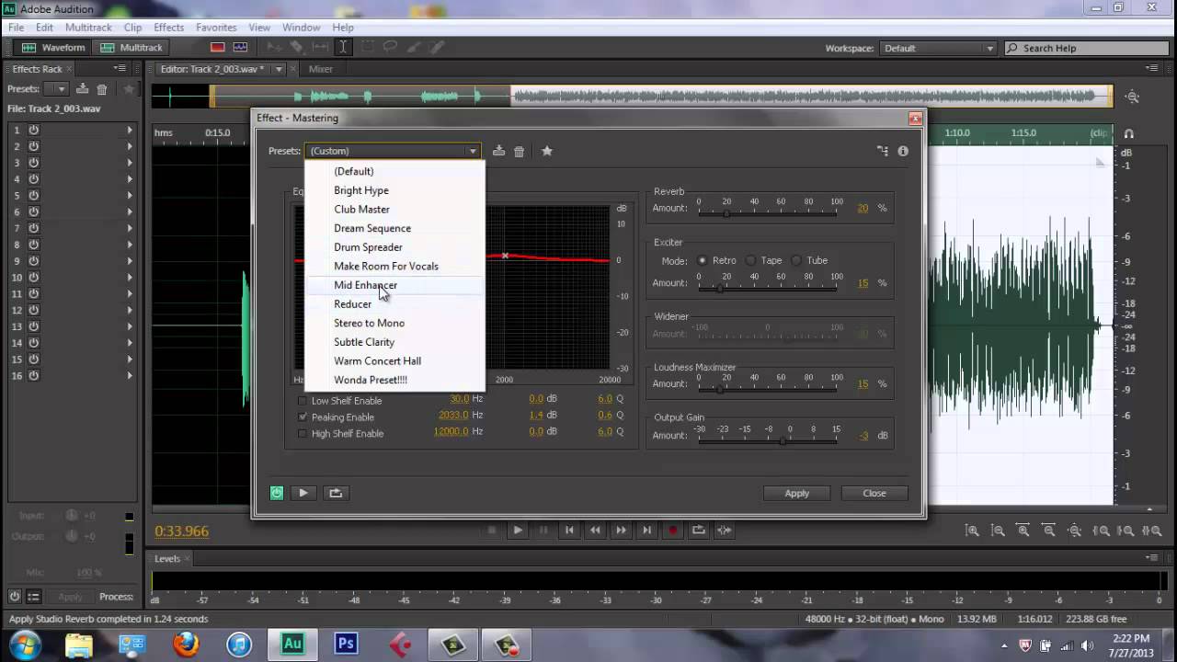Select Tape exciter mode
The width and height of the screenshot is (1177, 662).
(x=750, y=261)
